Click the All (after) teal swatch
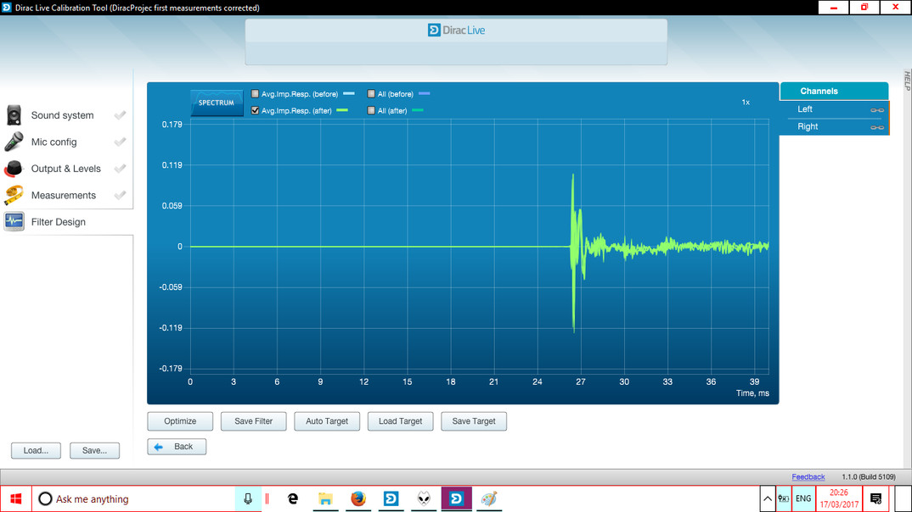The width and height of the screenshot is (912, 512). pyautogui.click(x=417, y=110)
